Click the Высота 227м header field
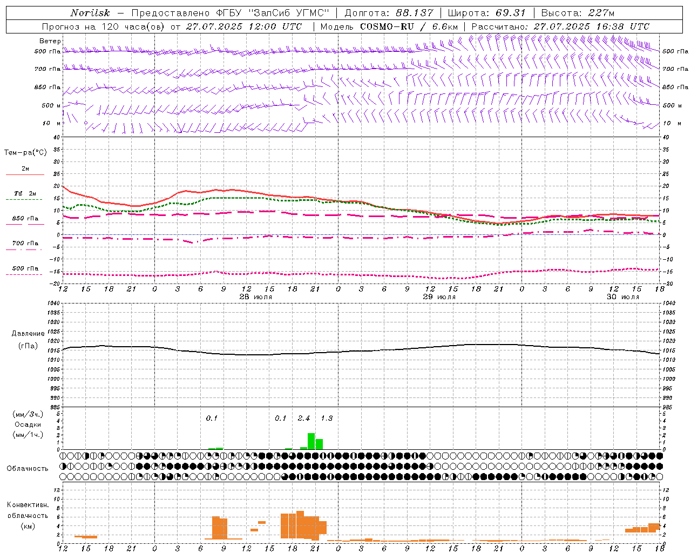 (578, 13)
